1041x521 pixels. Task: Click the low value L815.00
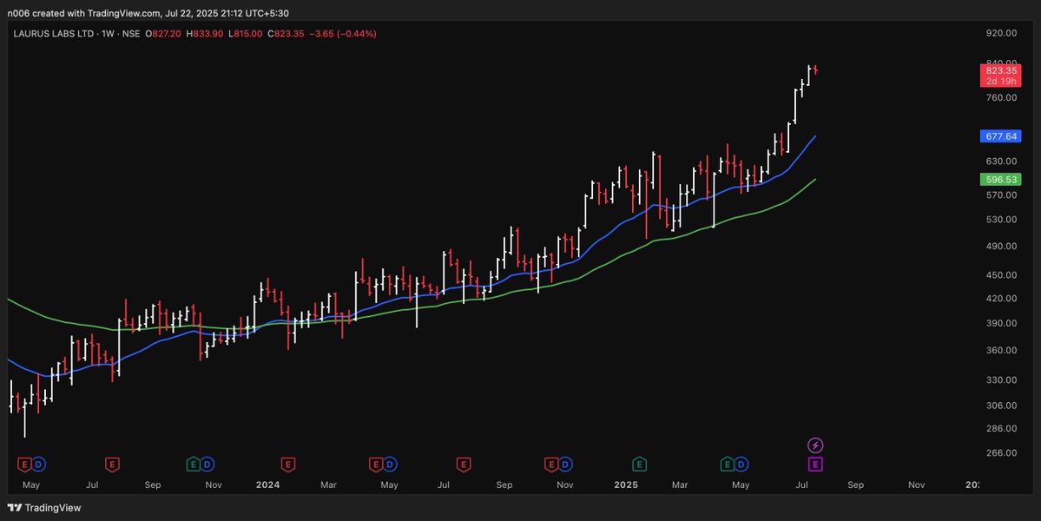(245, 33)
